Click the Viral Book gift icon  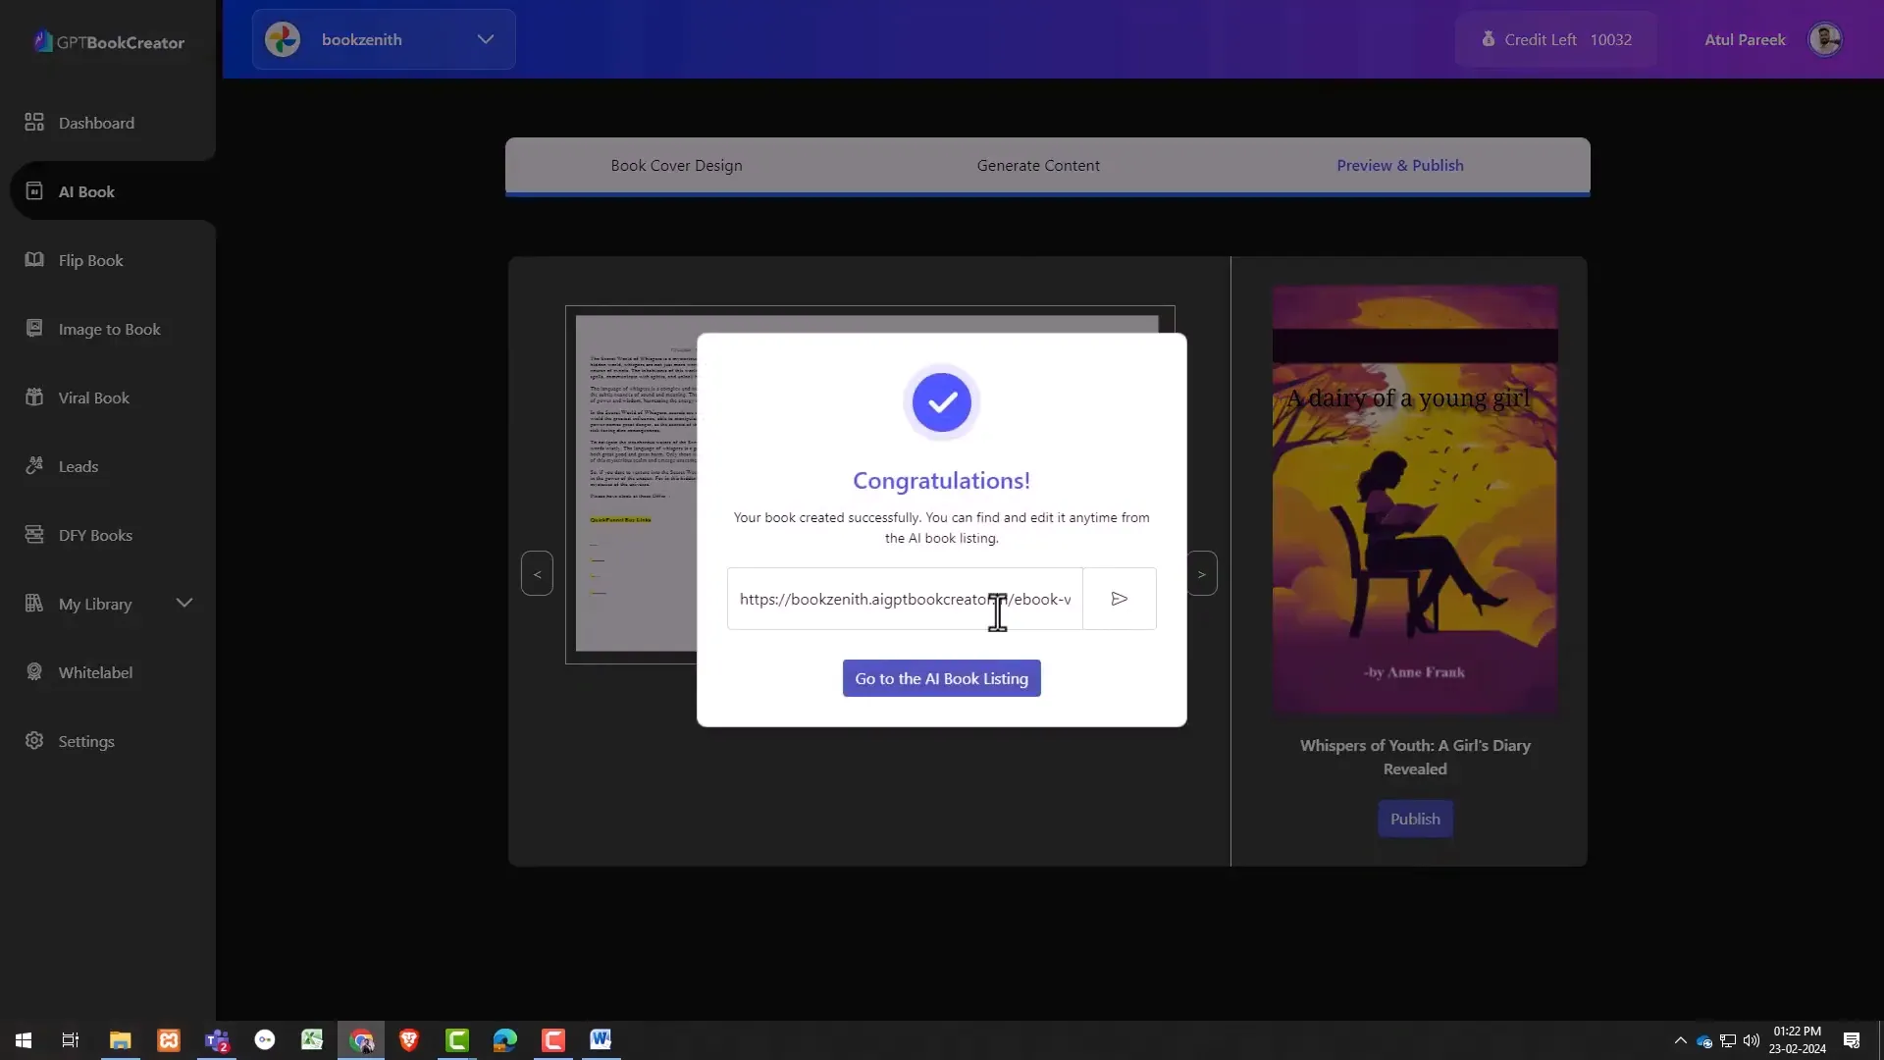34,397
